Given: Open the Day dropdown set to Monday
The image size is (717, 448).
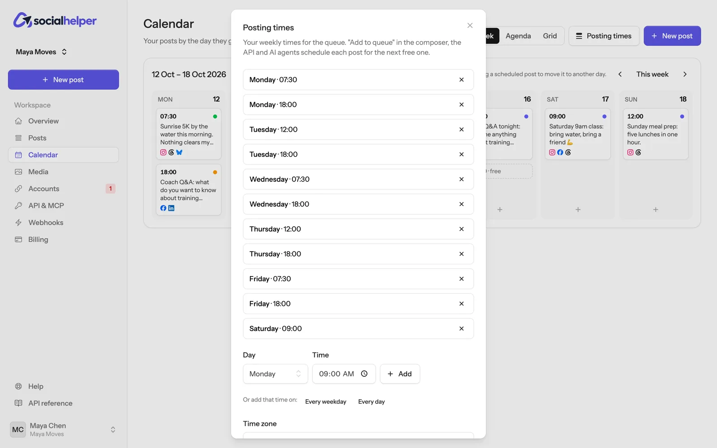Looking at the screenshot, I should coord(275,374).
